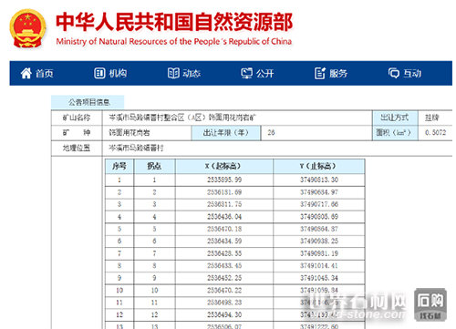This screenshot has height=329, width=456.
Task: Click Y value 37490684.97
Action: (319, 192)
